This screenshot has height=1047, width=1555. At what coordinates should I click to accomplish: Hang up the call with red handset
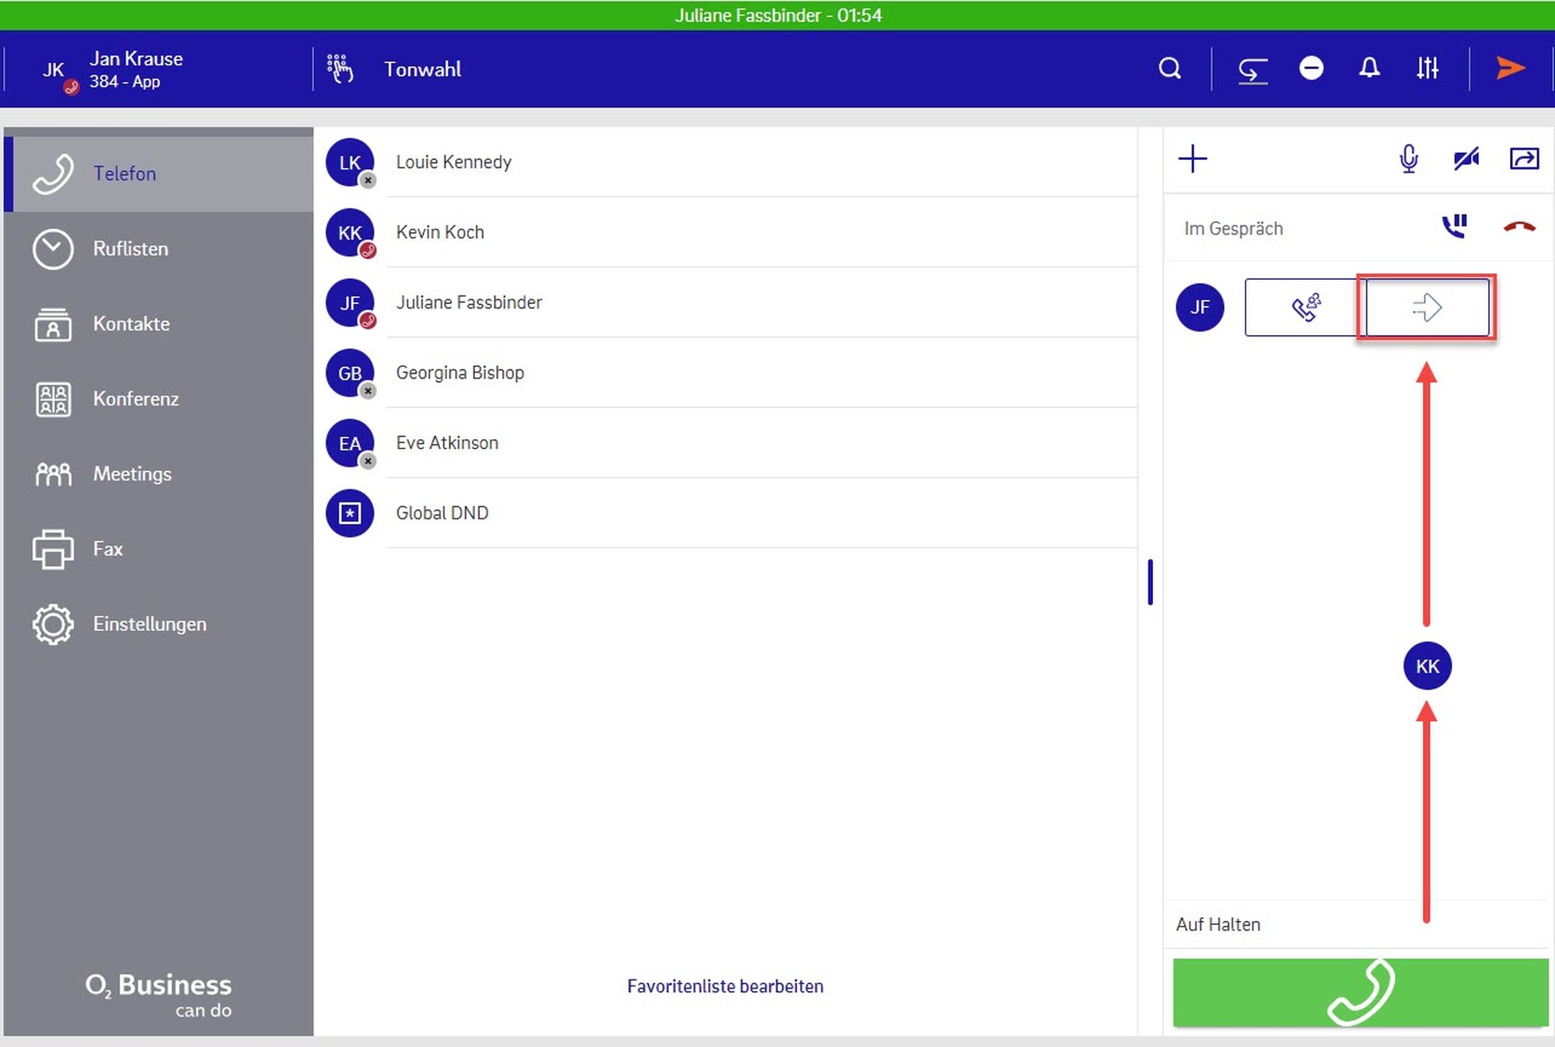[x=1519, y=227]
